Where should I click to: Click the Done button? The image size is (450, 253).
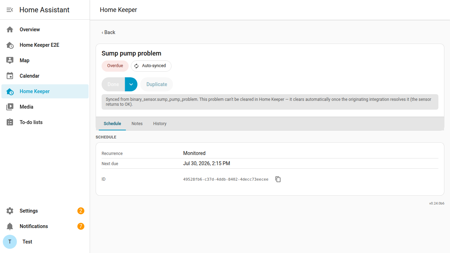113,84
